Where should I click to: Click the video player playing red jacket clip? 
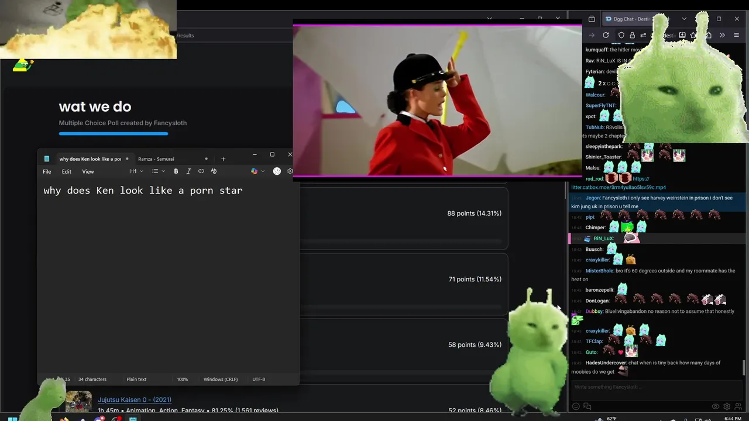click(x=437, y=99)
